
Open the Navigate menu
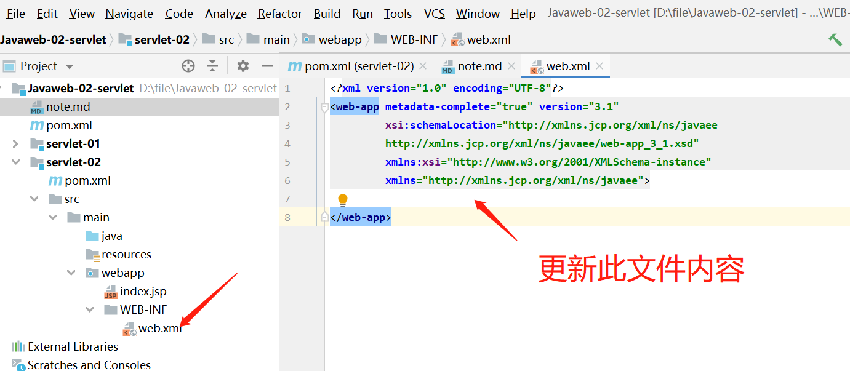coord(129,14)
